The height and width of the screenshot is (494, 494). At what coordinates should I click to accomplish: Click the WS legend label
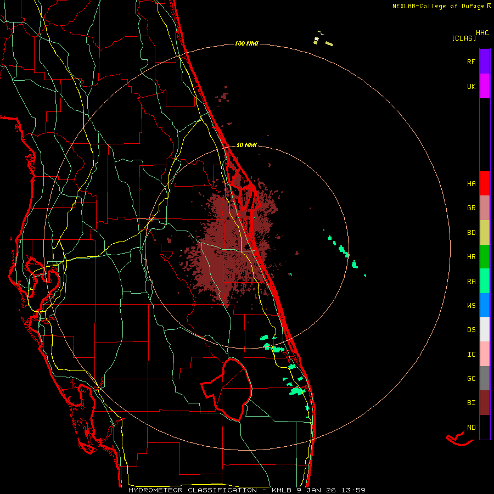(x=471, y=305)
